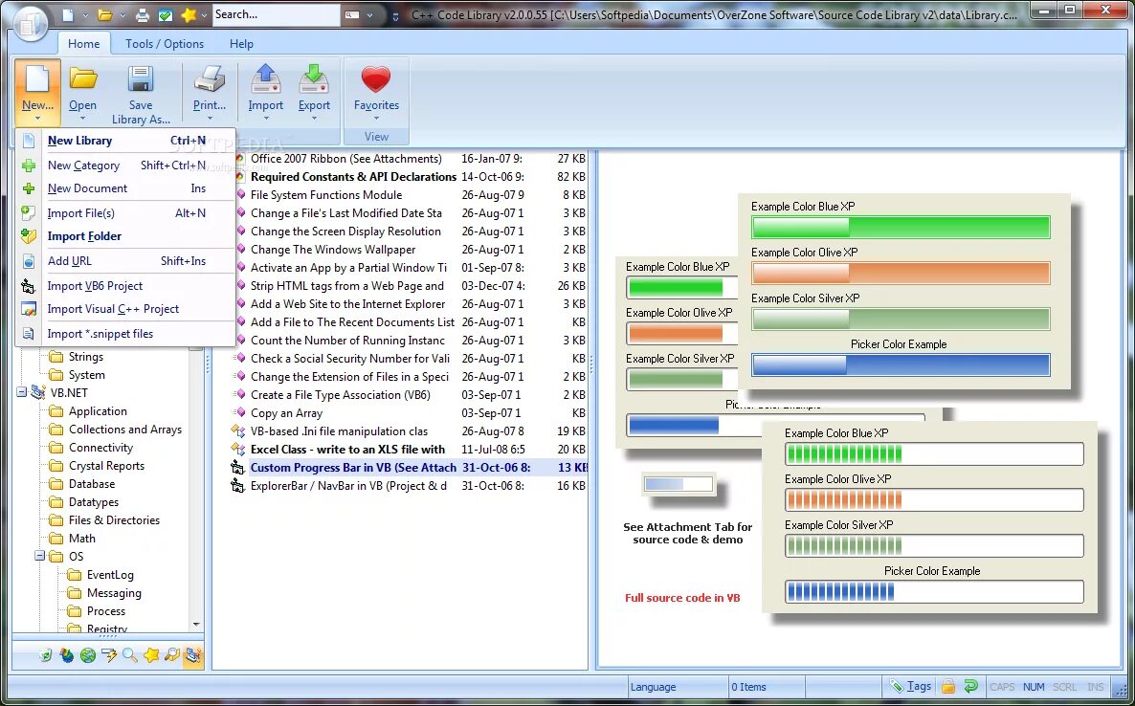Choose New Document menu entry
The image size is (1135, 706).
pos(126,188)
